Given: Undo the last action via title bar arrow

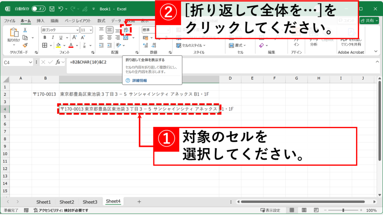Looking at the screenshot, I should click(x=61, y=9).
